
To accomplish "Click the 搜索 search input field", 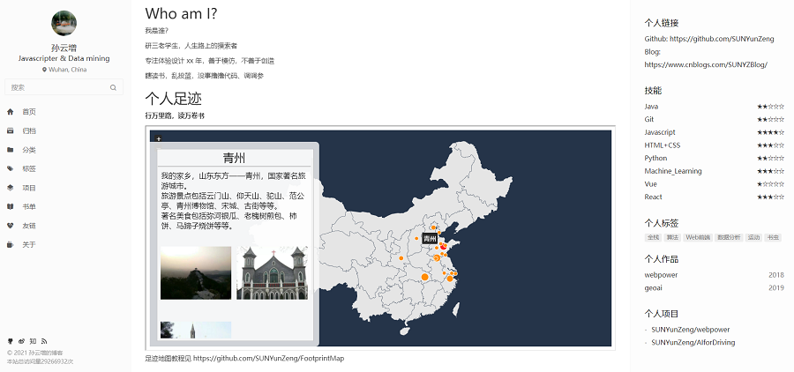I will tap(57, 87).
